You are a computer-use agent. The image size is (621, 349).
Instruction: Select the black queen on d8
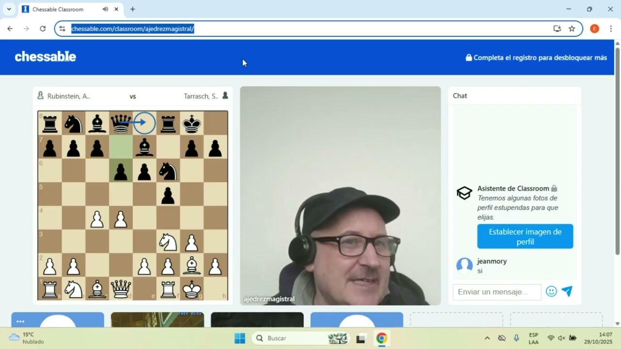coord(121,123)
